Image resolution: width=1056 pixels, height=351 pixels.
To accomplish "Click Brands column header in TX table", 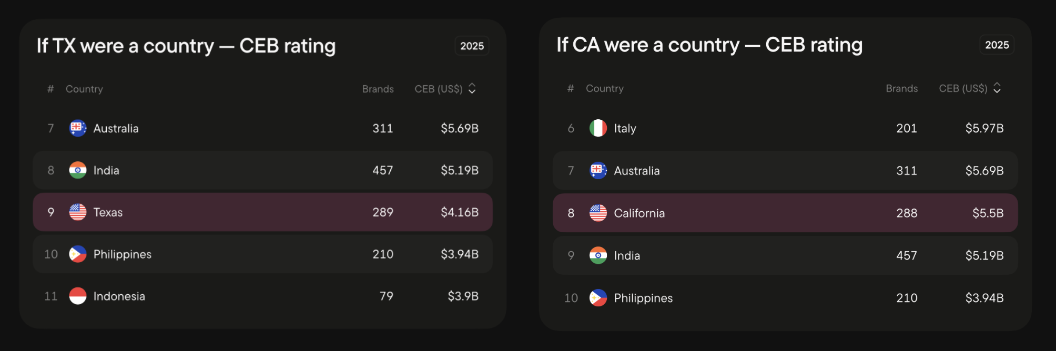I will pyautogui.click(x=378, y=89).
